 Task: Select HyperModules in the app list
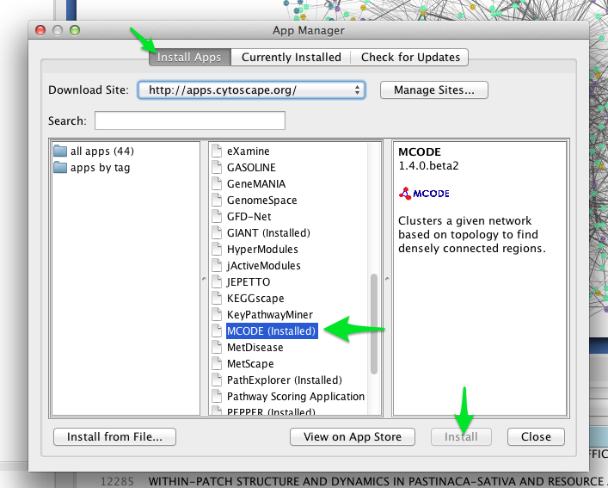click(262, 249)
